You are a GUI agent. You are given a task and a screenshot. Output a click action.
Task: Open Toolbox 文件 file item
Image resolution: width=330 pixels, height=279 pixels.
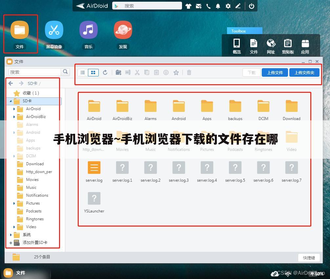point(254,46)
